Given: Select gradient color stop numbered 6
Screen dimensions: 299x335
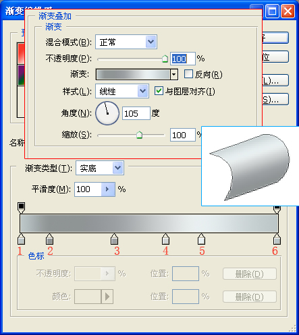Looking at the screenshot, I should coord(277,239).
